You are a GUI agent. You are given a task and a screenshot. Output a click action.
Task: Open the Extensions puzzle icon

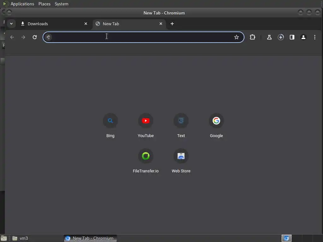coord(253,37)
